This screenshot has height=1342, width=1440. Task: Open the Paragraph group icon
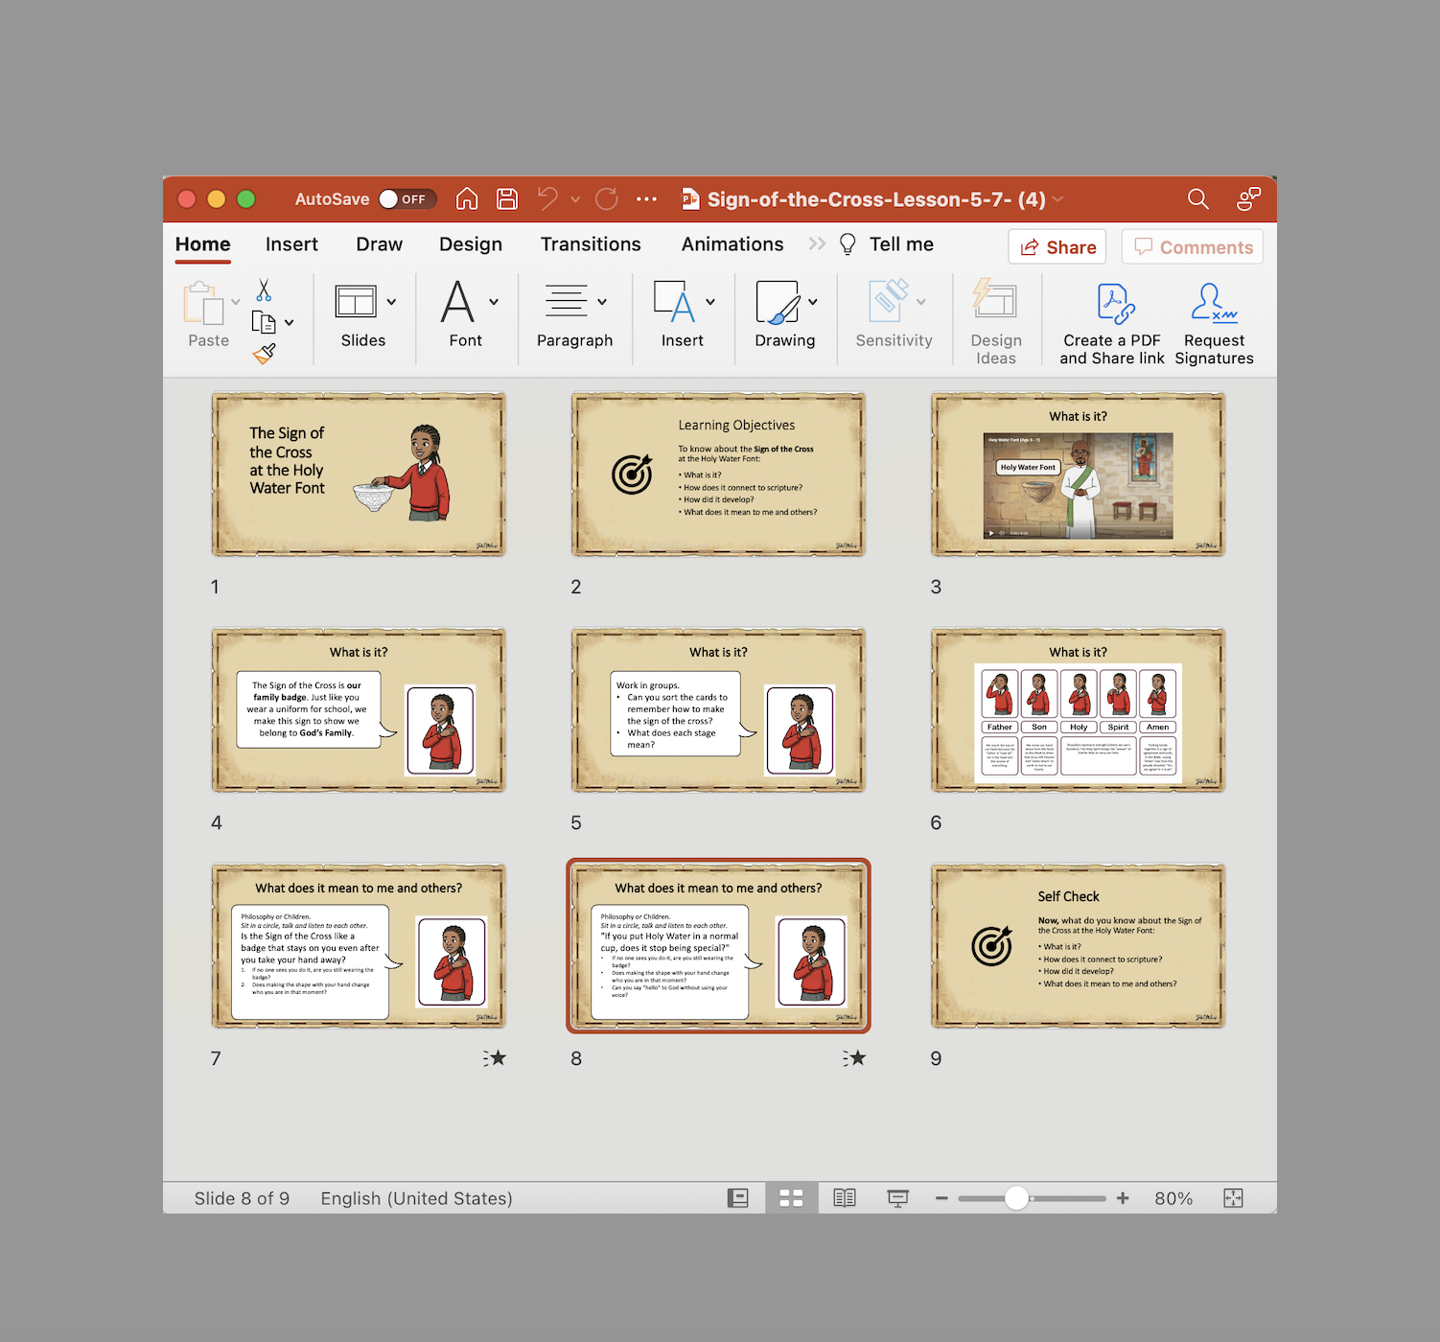pyautogui.click(x=567, y=301)
